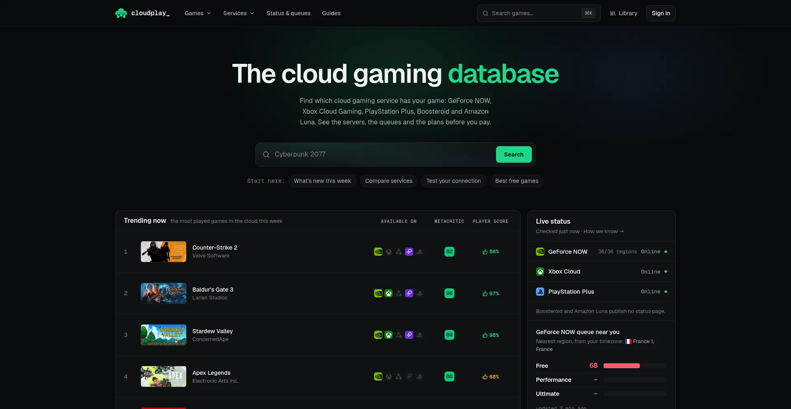Open the Stardew Valley thumbnail

(x=164, y=335)
